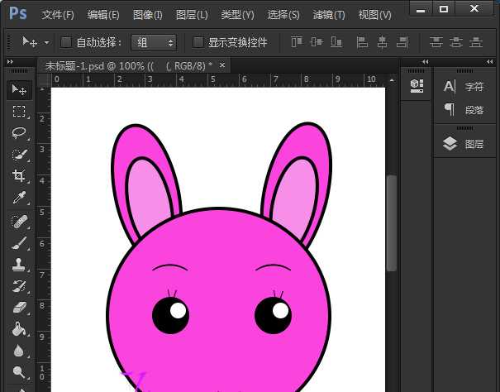Open the 滤镜(T) menu
Screen dimensions: 500x392
tap(329, 15)
